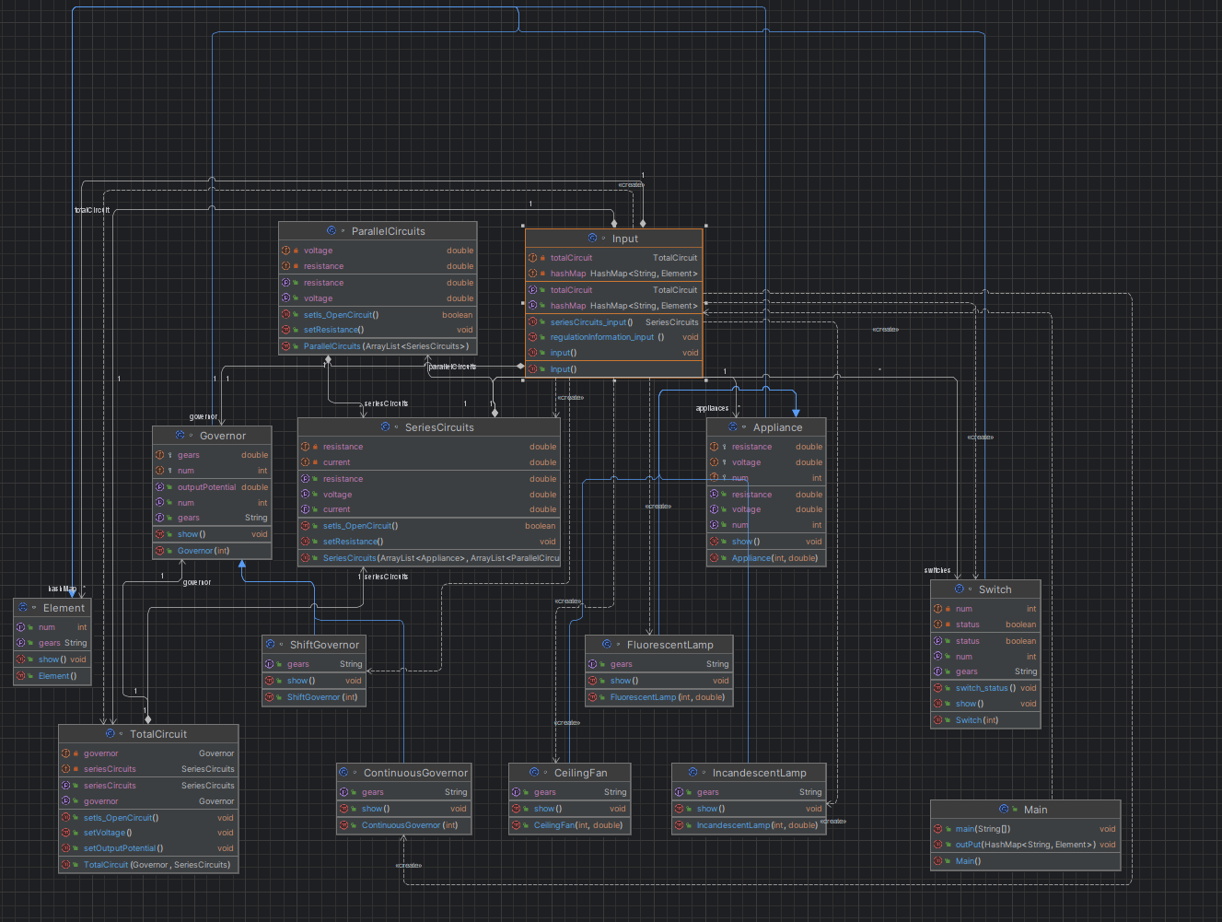Click CeilingFan(int, double) constructor row

[569, 825]
